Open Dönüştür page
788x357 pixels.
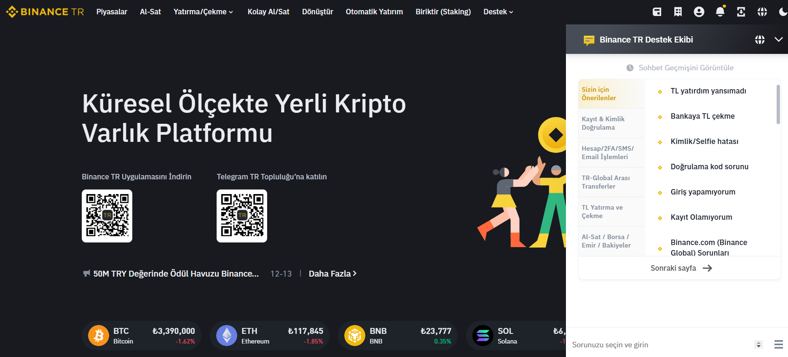pyautogui.click(x=318, y=12)
